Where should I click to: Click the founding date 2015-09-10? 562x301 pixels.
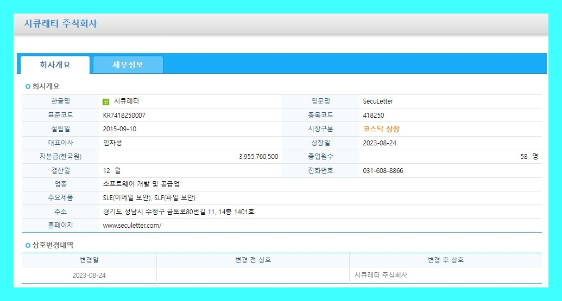pyautogui.click(x=119, y=129)
